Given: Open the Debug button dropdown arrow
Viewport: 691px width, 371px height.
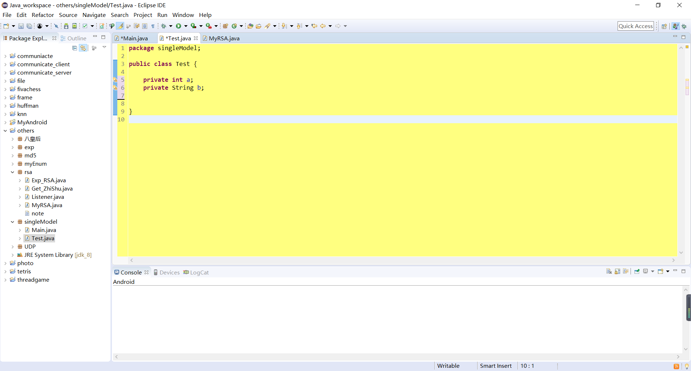Looking at the screenshot, I should (x=171, y=26).
